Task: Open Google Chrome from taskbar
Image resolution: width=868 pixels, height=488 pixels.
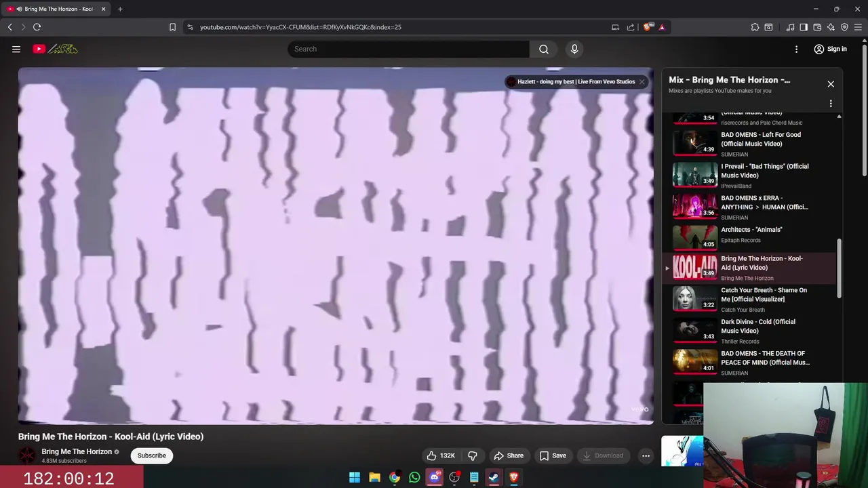Action: pyautogui.click(x=395, y=477)
